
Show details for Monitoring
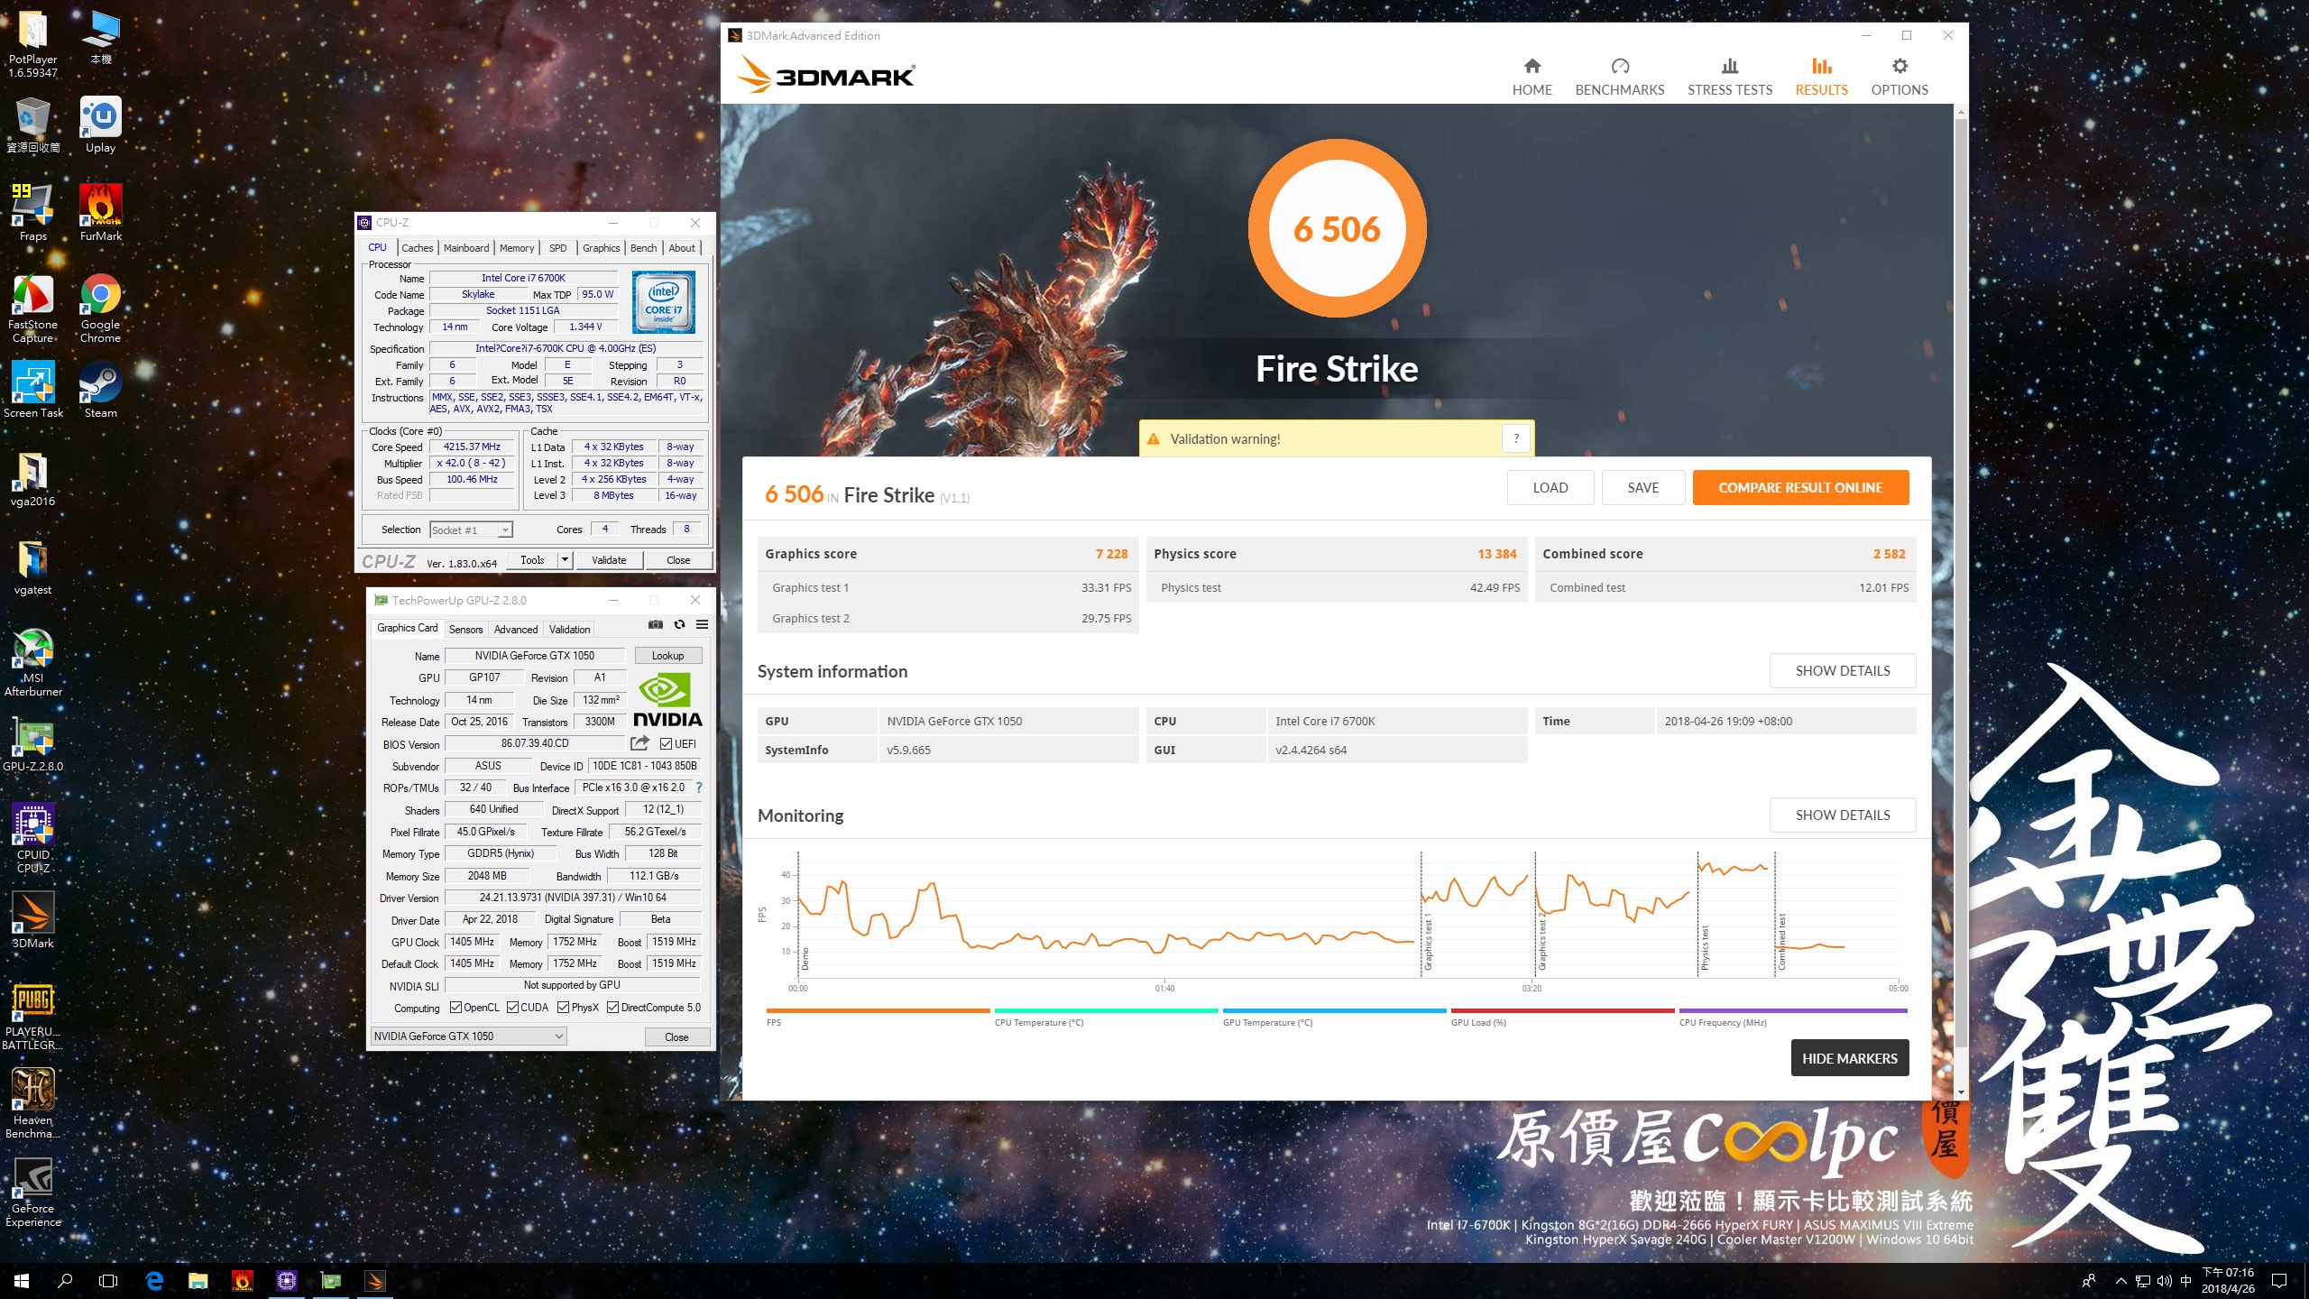coord(1842,815)
